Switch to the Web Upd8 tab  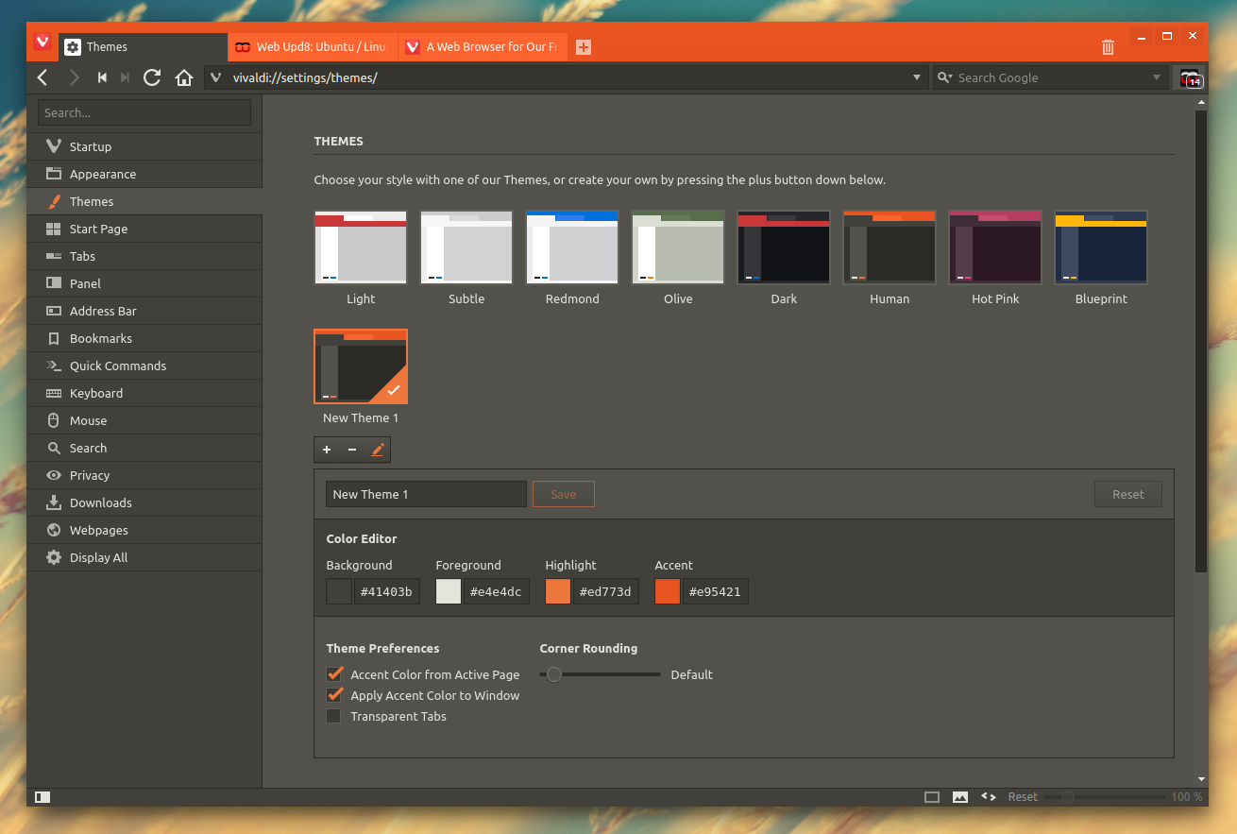pyautogui.click(x=312, y=47)
